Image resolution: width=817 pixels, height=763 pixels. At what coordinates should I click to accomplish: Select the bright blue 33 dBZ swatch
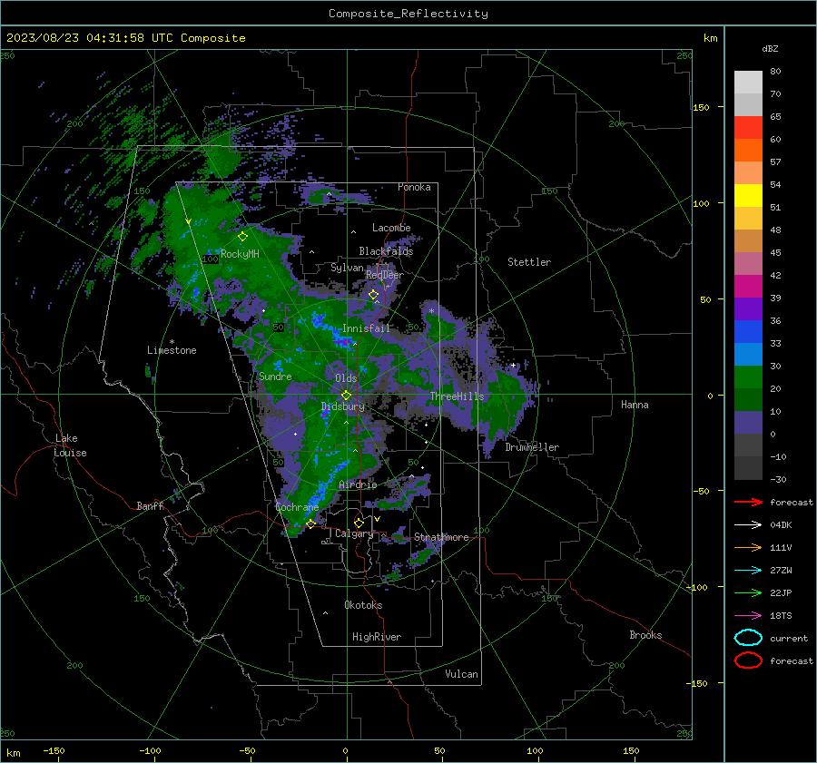point(748,332)
